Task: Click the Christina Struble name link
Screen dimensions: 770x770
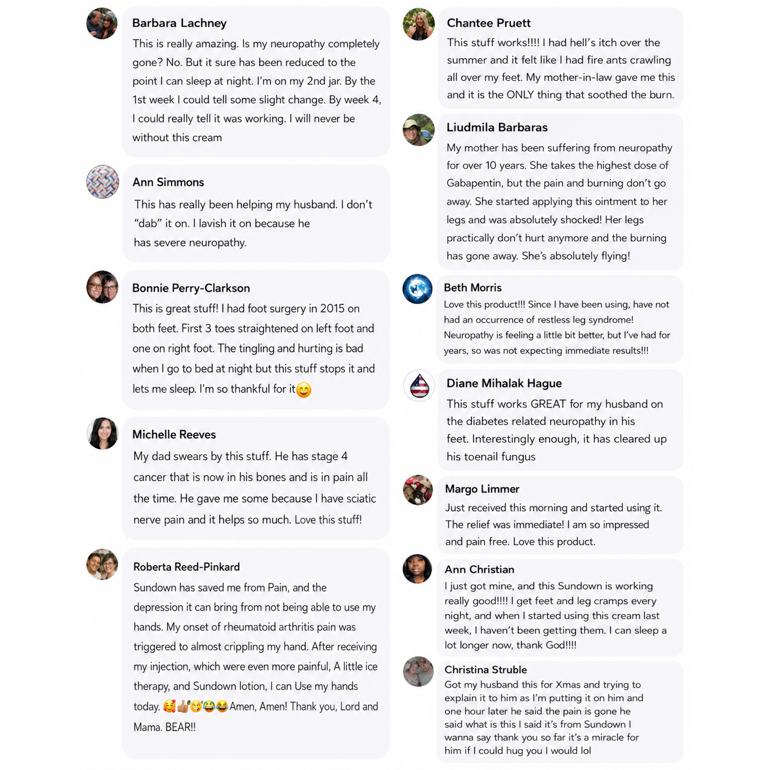Action: pos(486,669)
